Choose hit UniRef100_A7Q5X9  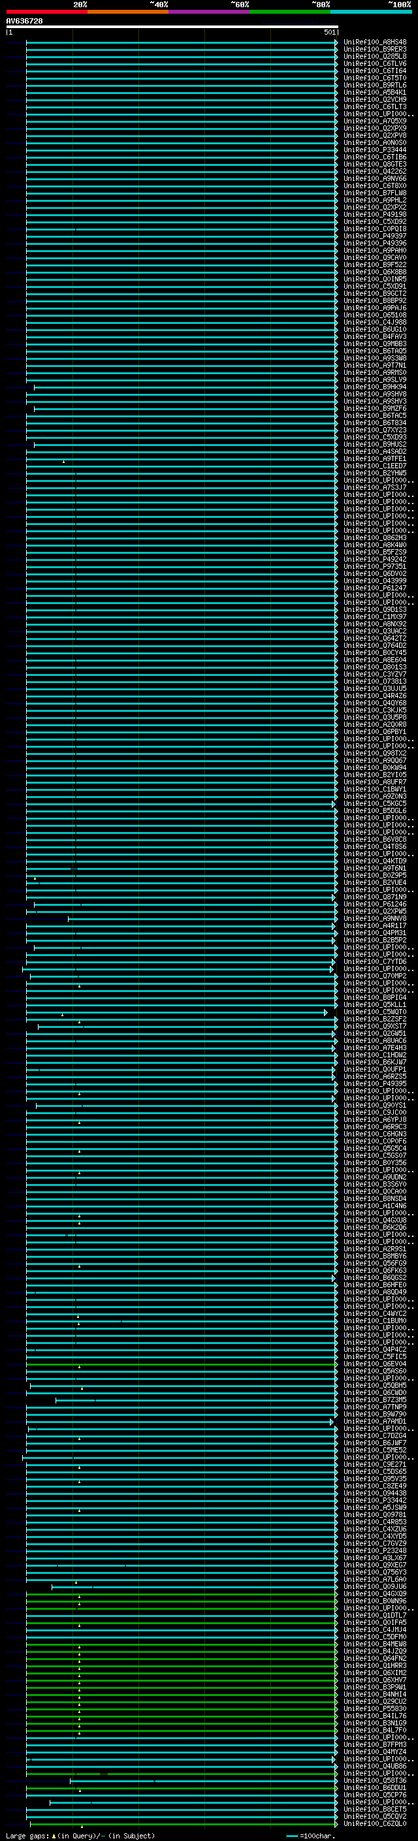coord(375,121)
